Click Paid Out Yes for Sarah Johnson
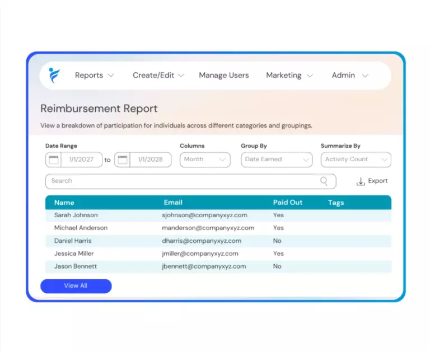 tap(278, 216)
